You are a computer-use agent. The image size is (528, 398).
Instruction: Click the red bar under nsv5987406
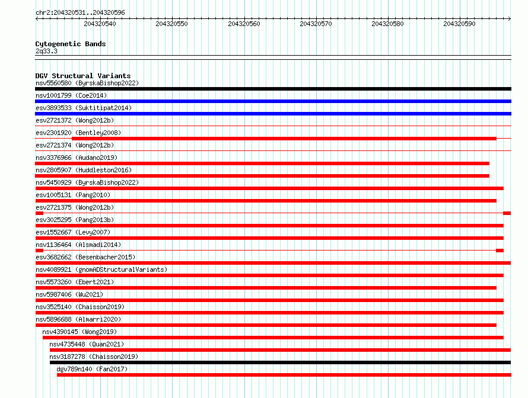[269, 300]
